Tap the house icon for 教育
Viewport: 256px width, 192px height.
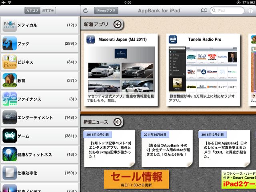[10, 80]
